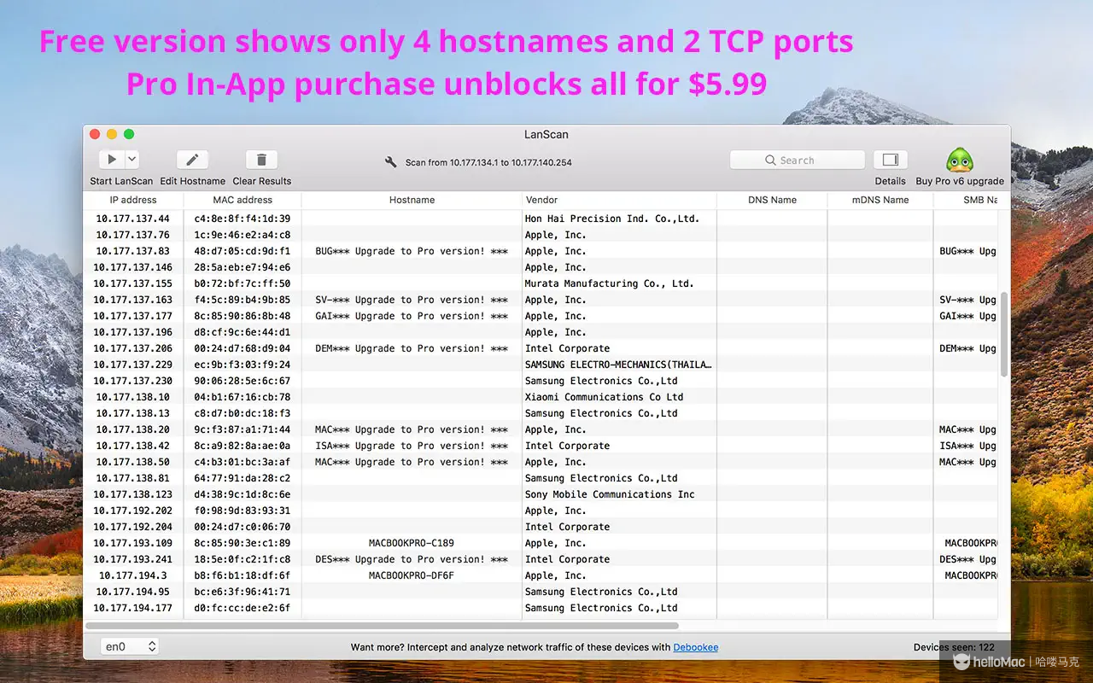Select IP address 10.177.138.50
The width and height of the screenshot is (1093, 683).
click(x=132, y=462)
